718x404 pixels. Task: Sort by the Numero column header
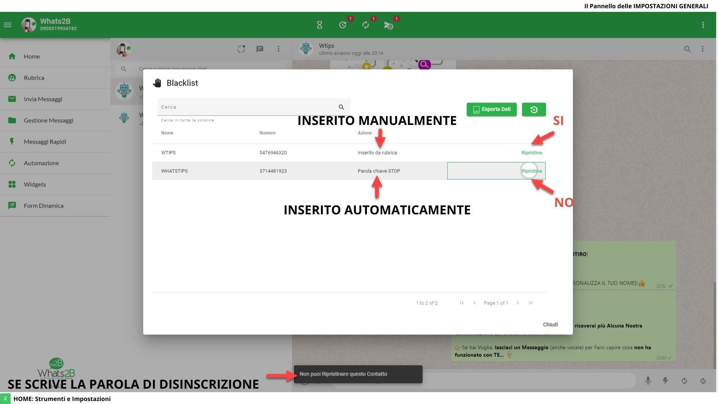pos(267,133)
